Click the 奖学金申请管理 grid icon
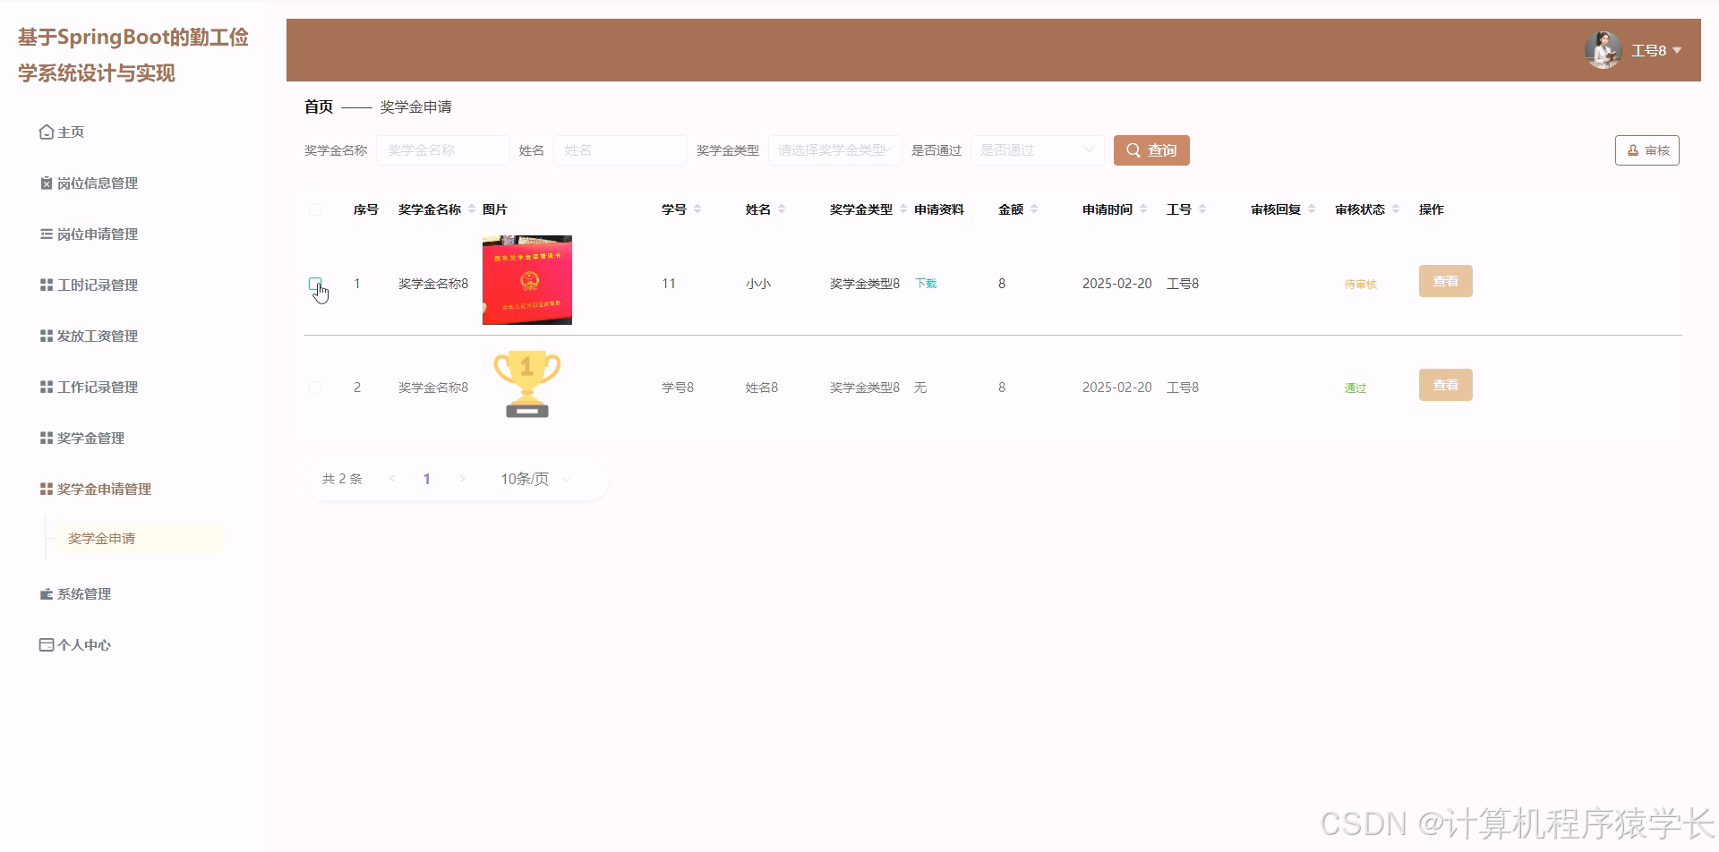This screenshot has height=852, width=1719. pos(47,490)
